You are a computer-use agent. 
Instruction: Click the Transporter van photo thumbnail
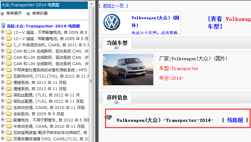128,70
